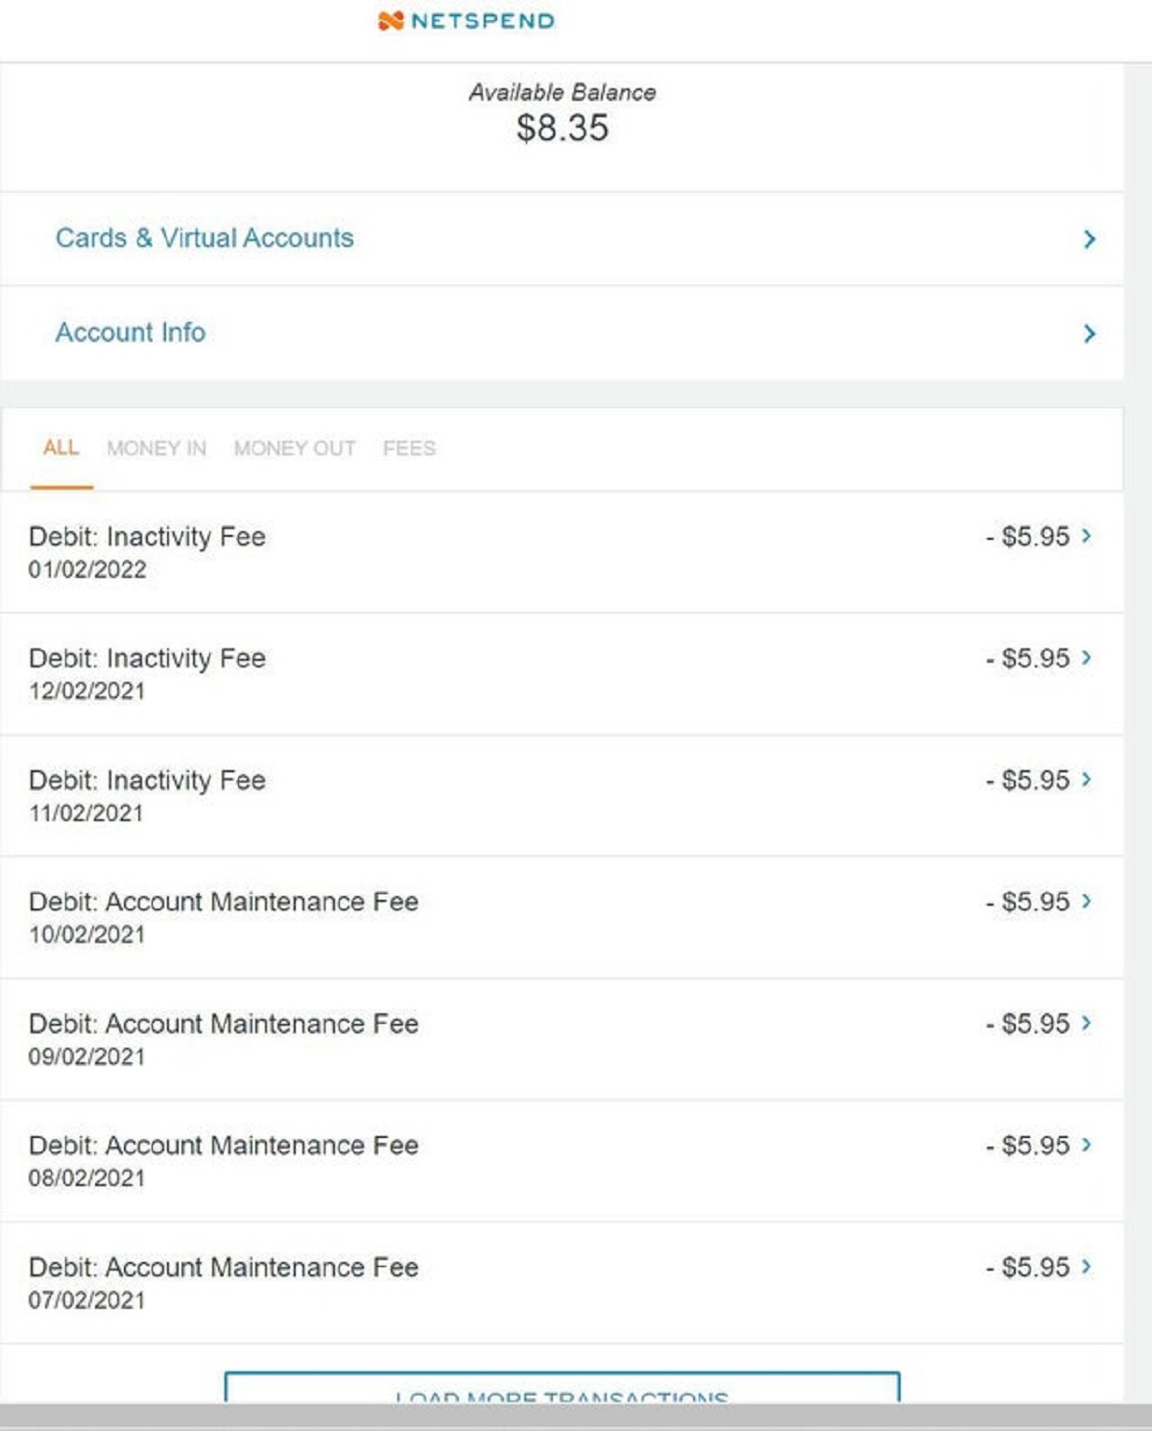The width and height of the screenshot is (1152, 1431).
Task: Switch to the FEES tab
Action: point(409,449)
